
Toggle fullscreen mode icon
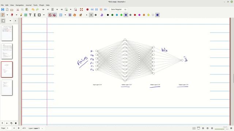(81, 9)
